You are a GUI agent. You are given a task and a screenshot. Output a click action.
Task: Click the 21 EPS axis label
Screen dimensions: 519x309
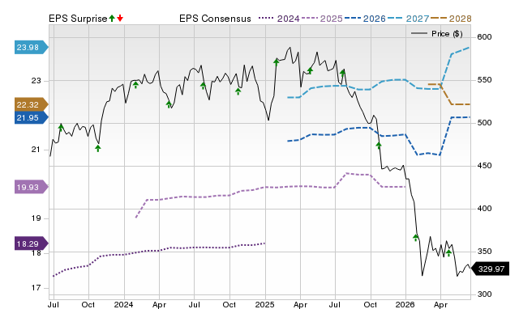coord(36,150)
